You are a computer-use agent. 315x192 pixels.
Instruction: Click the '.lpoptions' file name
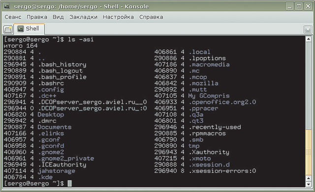click(207, 58)
